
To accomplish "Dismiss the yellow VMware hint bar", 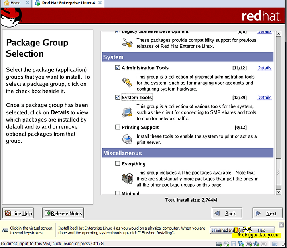I will (281, 225).
